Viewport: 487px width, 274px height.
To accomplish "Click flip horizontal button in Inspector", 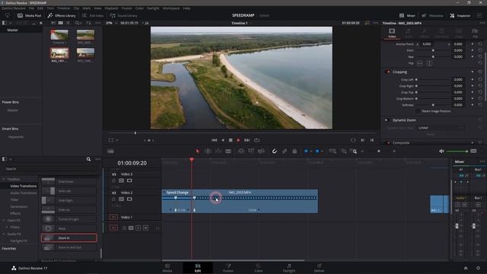I will [x=419, y=63].
